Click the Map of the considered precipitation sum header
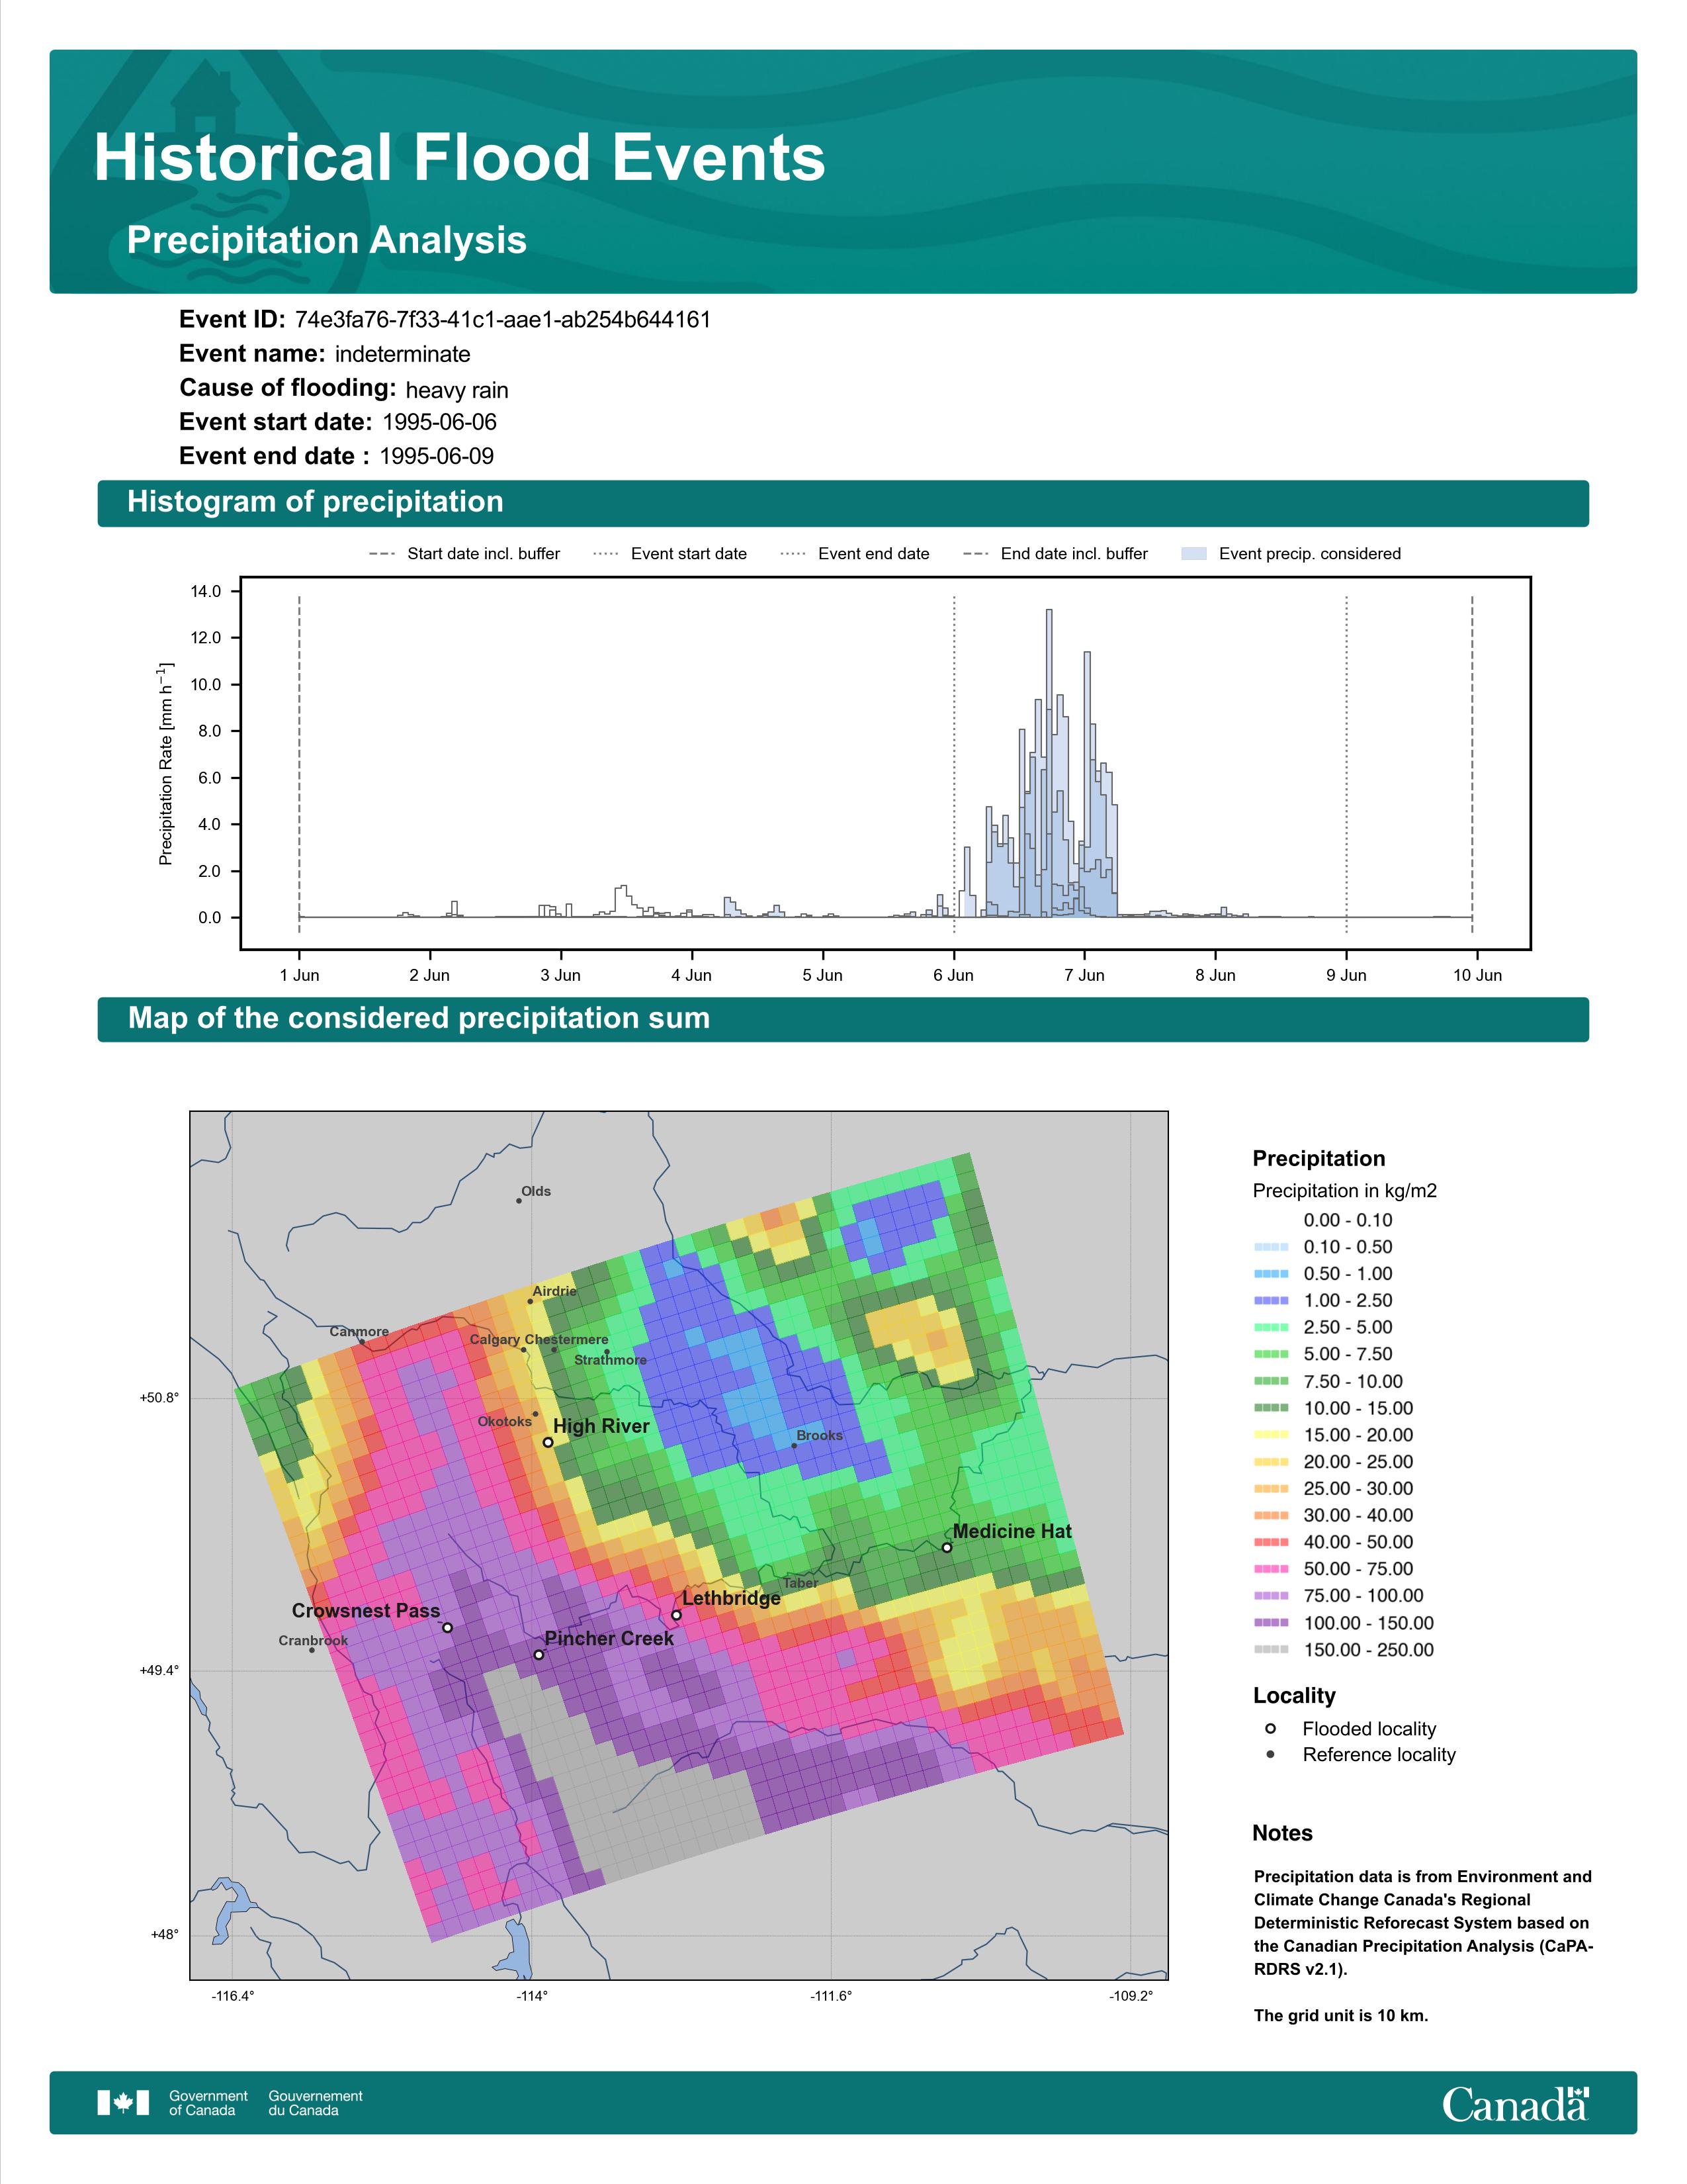This screenshot has height=2184, width=1687. [x=842, y=1019]
